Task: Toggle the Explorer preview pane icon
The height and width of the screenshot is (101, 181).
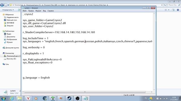Action: tap(173, 10)
